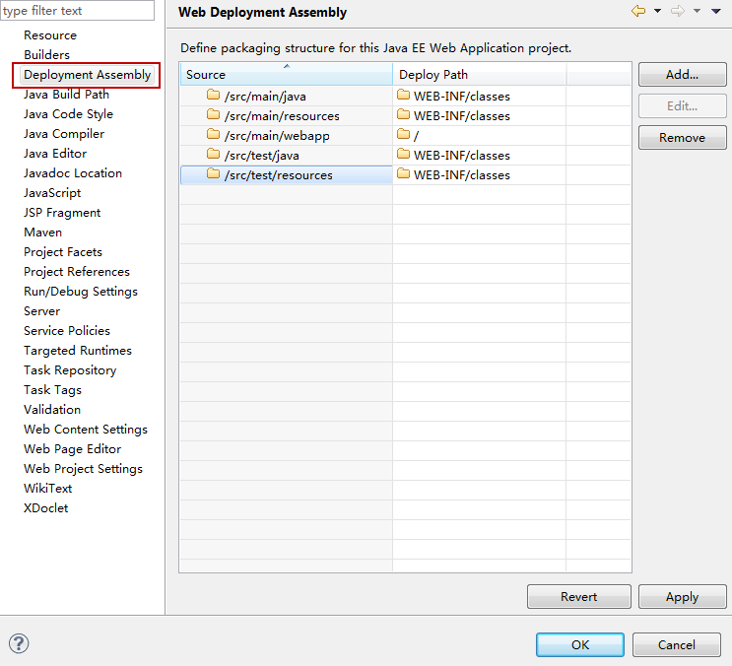Open Javadoc Location page

(73, 172)
